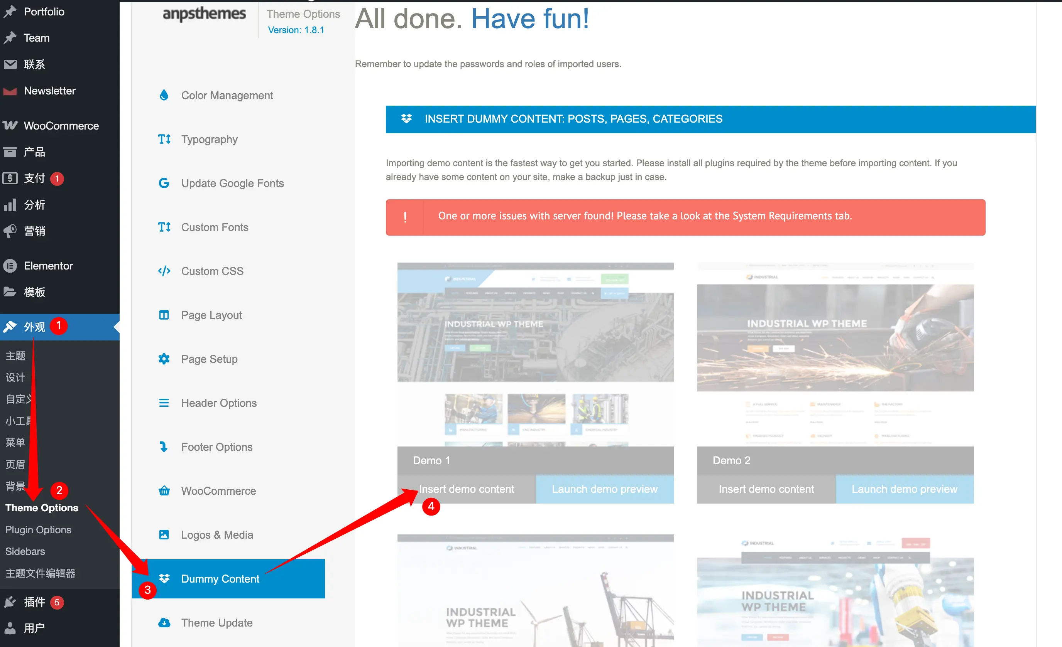1062x647 pixels.
Task: Click Launch demo preview for Demo 2
Action: point(905,489)
